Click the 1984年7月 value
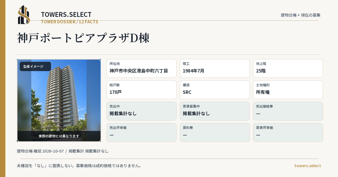This screenshot has height=177, width=338. [x=194, y=71]
